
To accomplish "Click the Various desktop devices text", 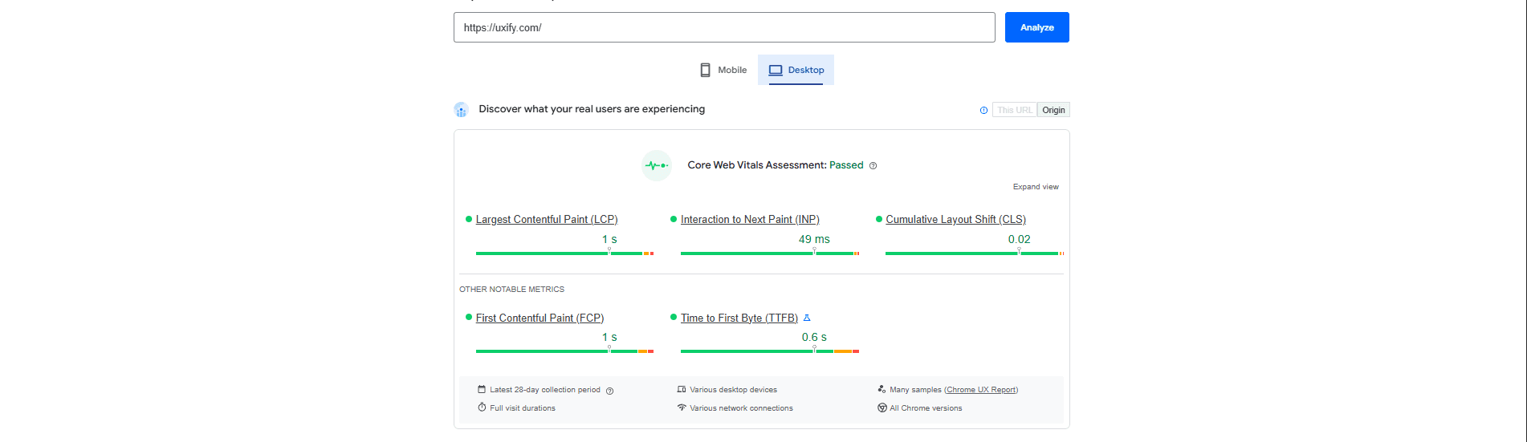I will [733, 390].
